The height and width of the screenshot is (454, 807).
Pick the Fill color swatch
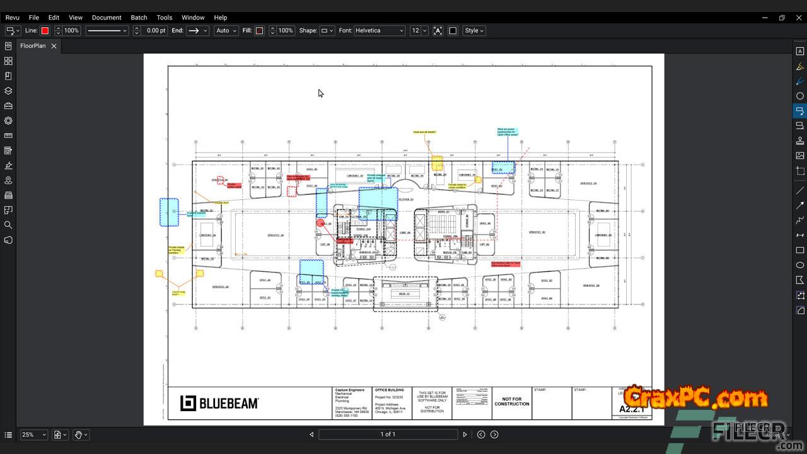pyautogui.click(x=259, y=30)
